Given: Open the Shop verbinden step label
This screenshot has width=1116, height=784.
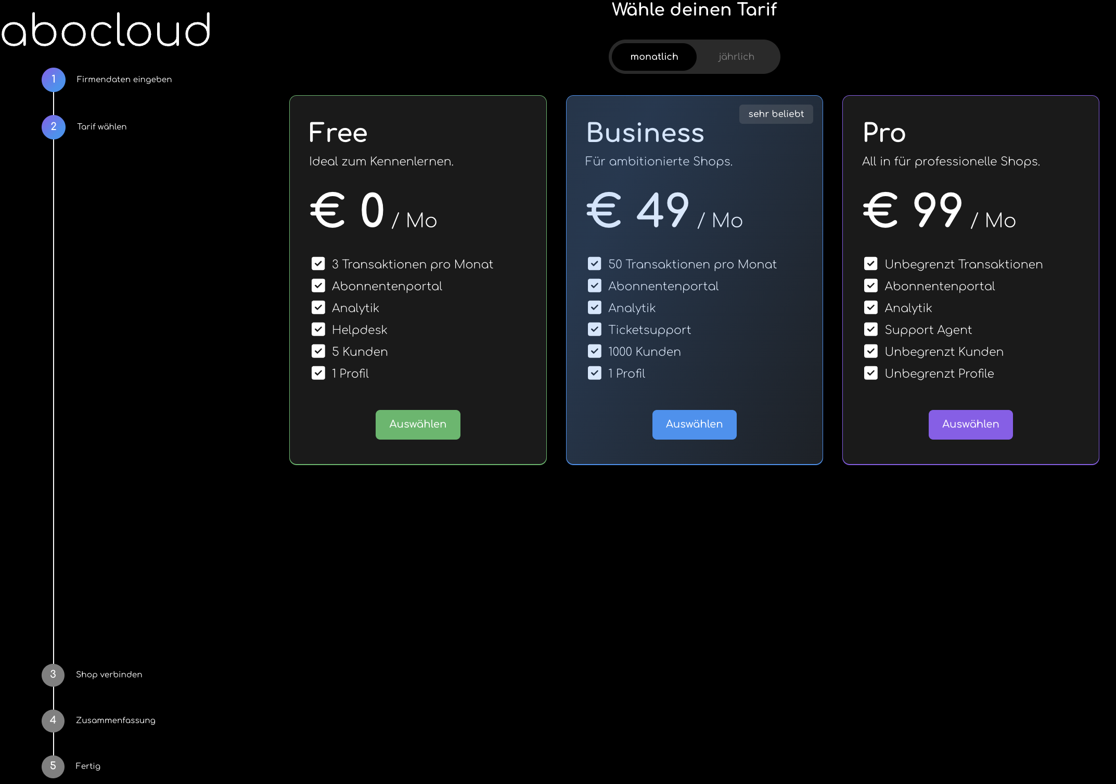Looking at the screenshot, I should [109, 675].
